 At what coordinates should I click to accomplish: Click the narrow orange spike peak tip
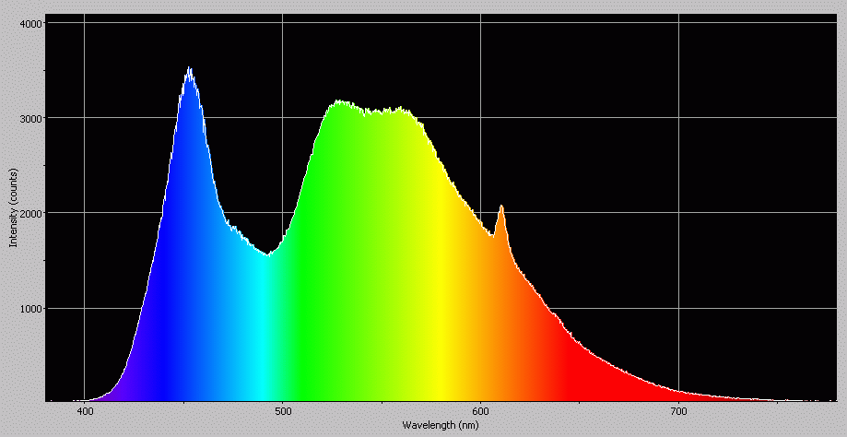tap(501, 207)
